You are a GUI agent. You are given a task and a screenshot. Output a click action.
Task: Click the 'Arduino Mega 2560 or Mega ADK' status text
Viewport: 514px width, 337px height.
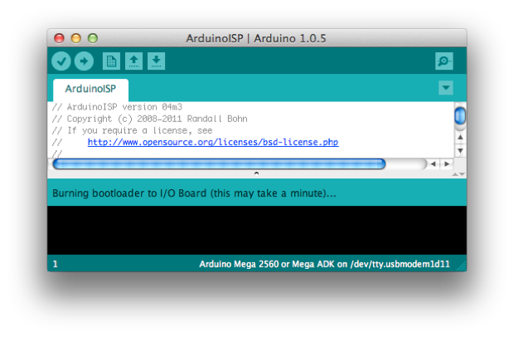pos(324,264)
